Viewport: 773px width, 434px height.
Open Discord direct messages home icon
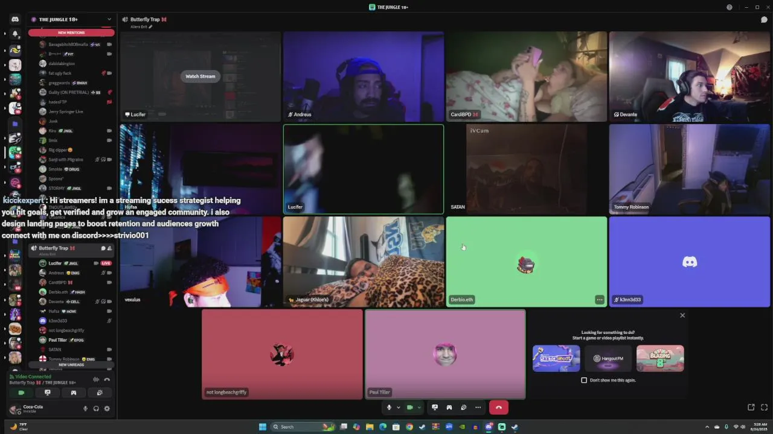tap(15, 19)
